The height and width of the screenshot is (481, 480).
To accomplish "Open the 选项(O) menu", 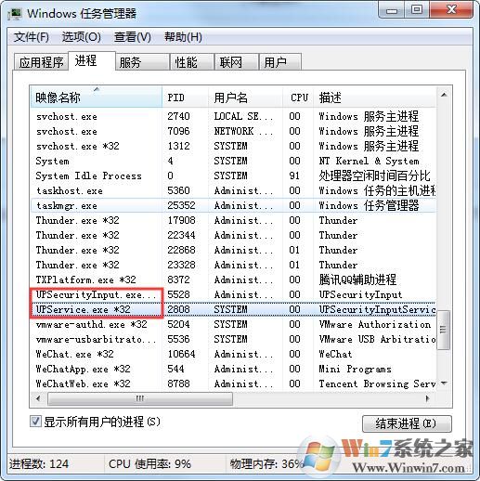I will tap(82, 37).
